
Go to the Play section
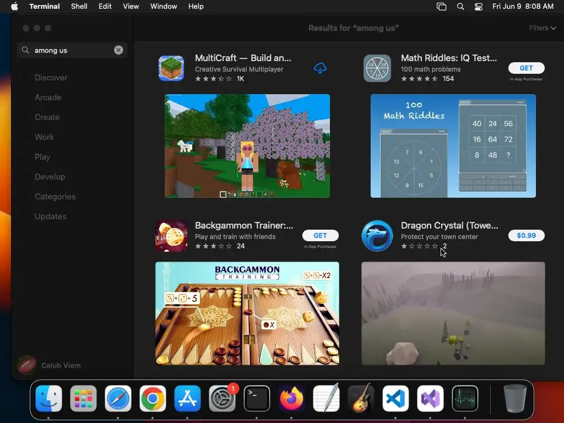pos(42,157)
